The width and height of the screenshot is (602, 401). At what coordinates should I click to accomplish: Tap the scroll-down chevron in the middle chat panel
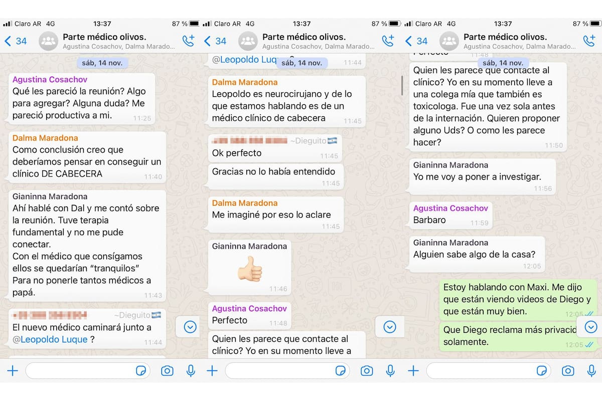[x=390, y=327]
